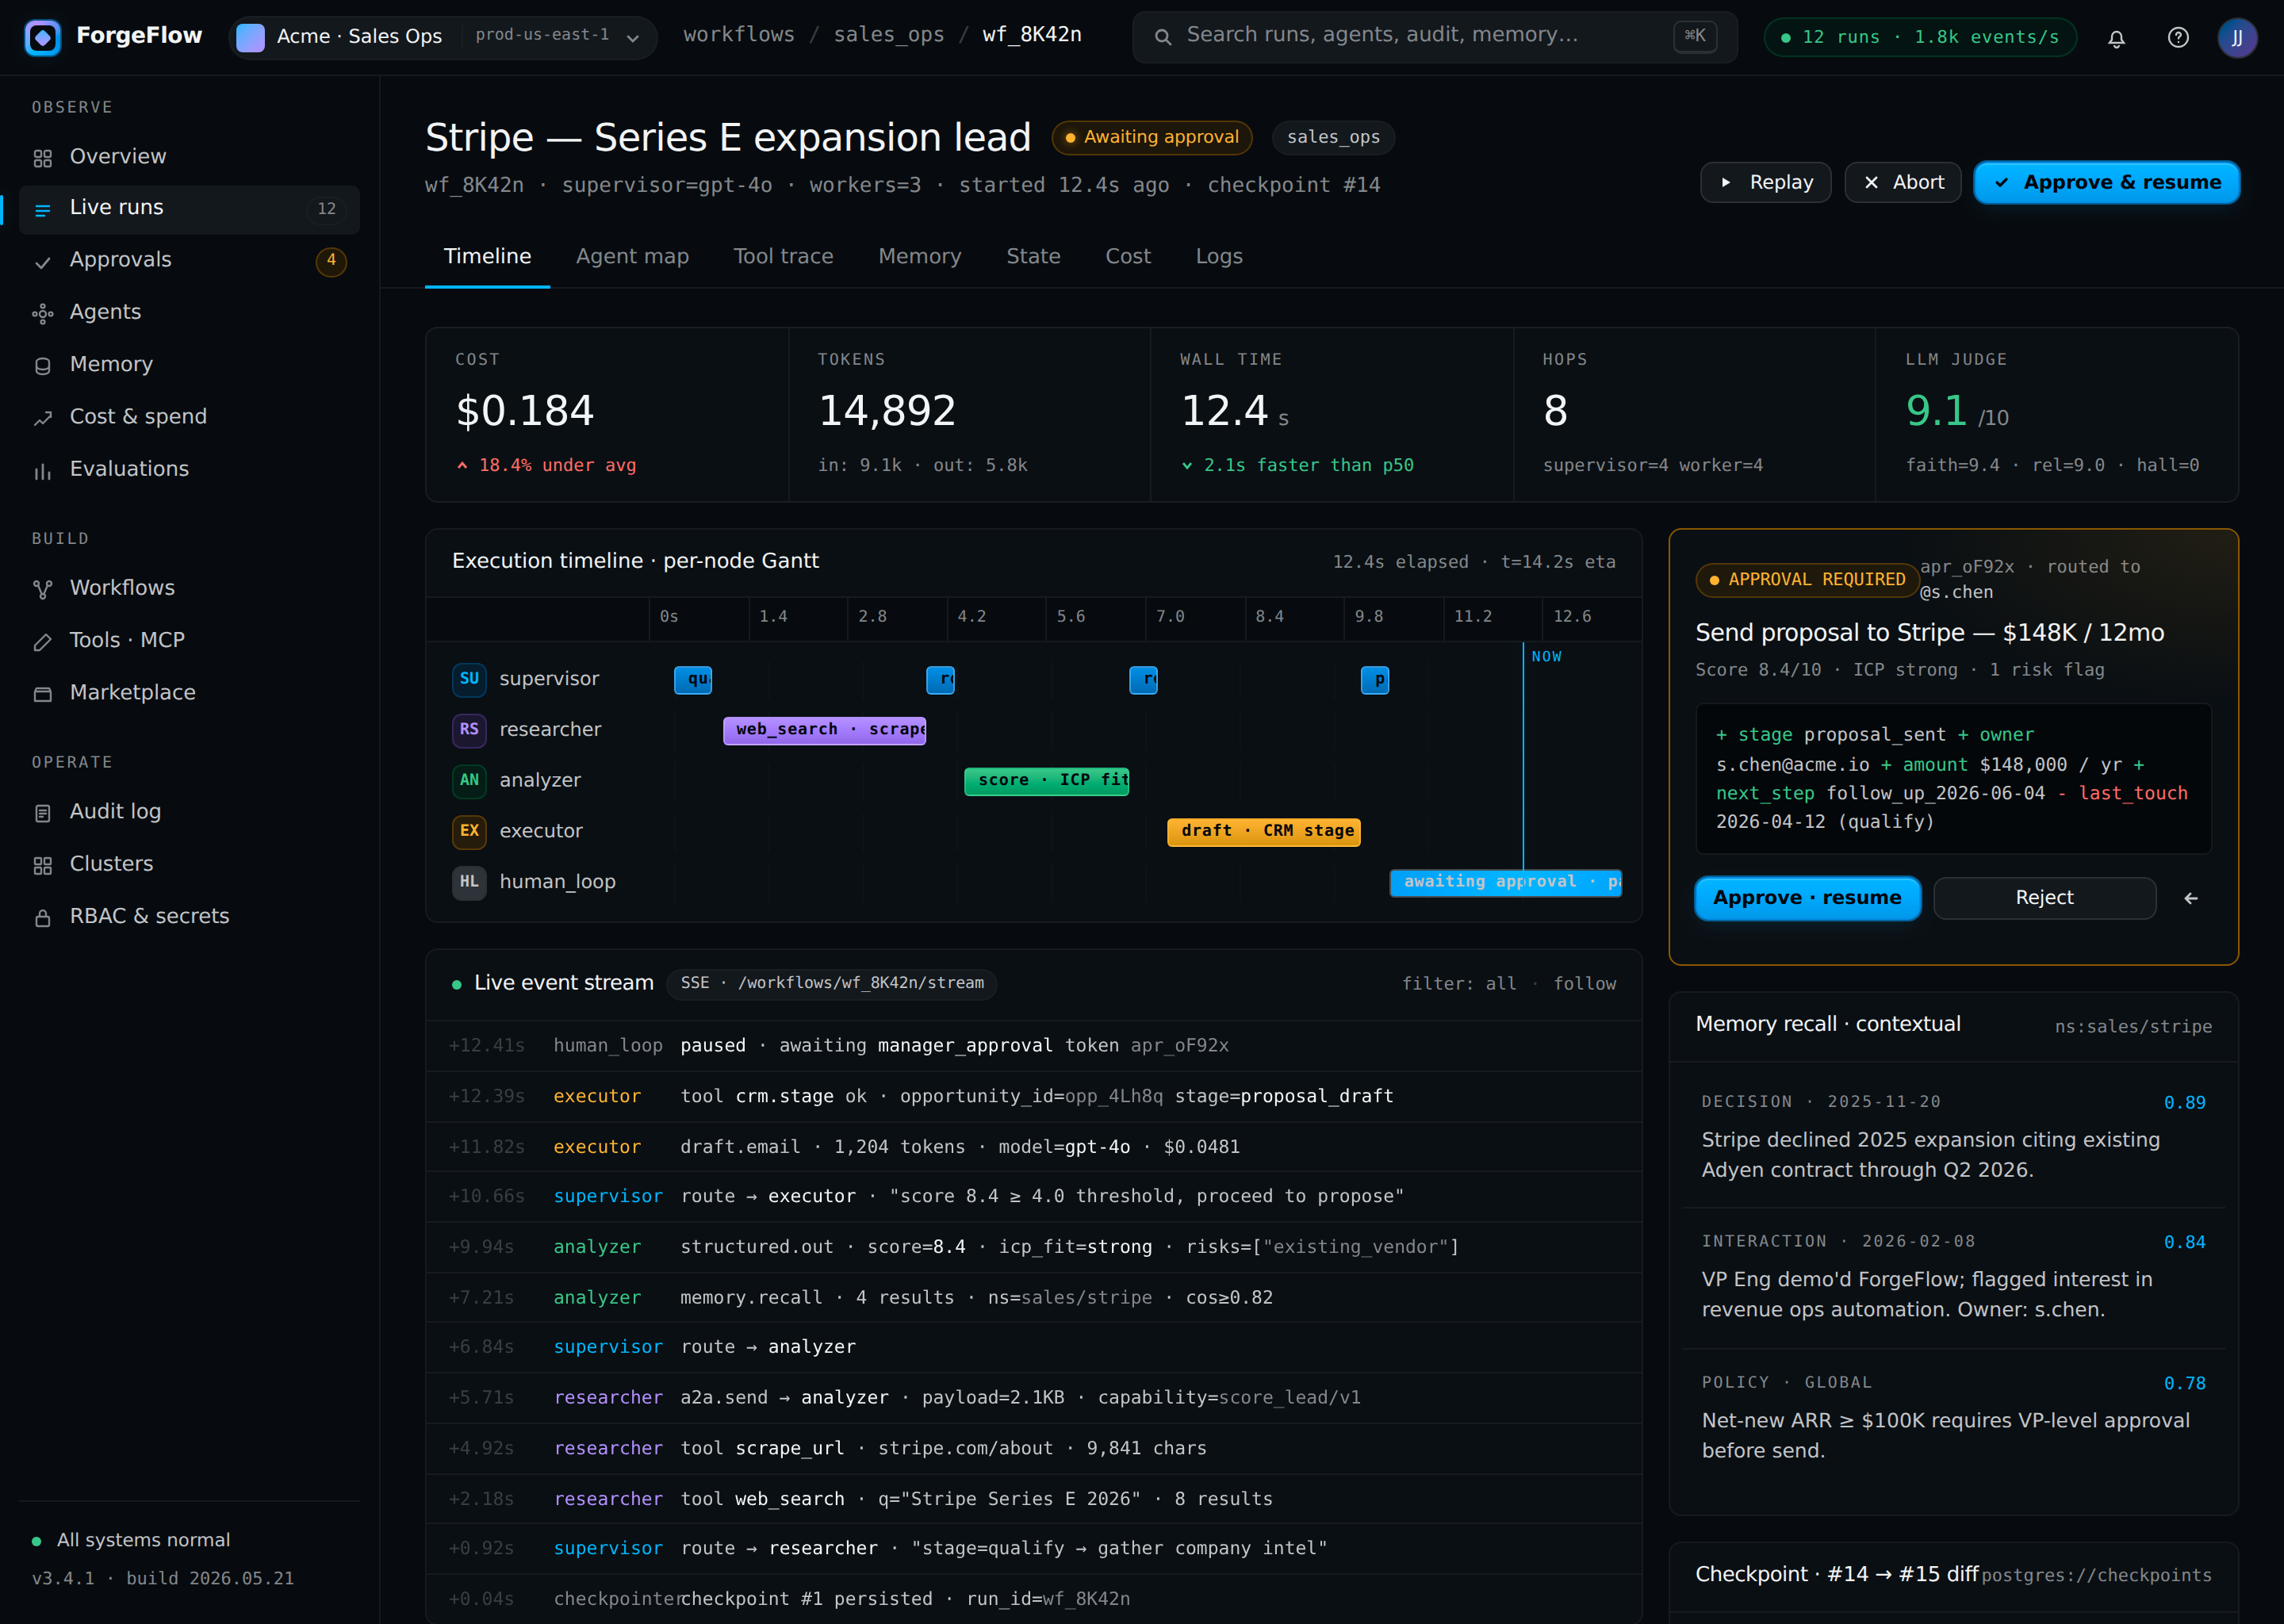Switch to the State tab
Viewport: 2284px width, 1624px height.
[1033, 257]
